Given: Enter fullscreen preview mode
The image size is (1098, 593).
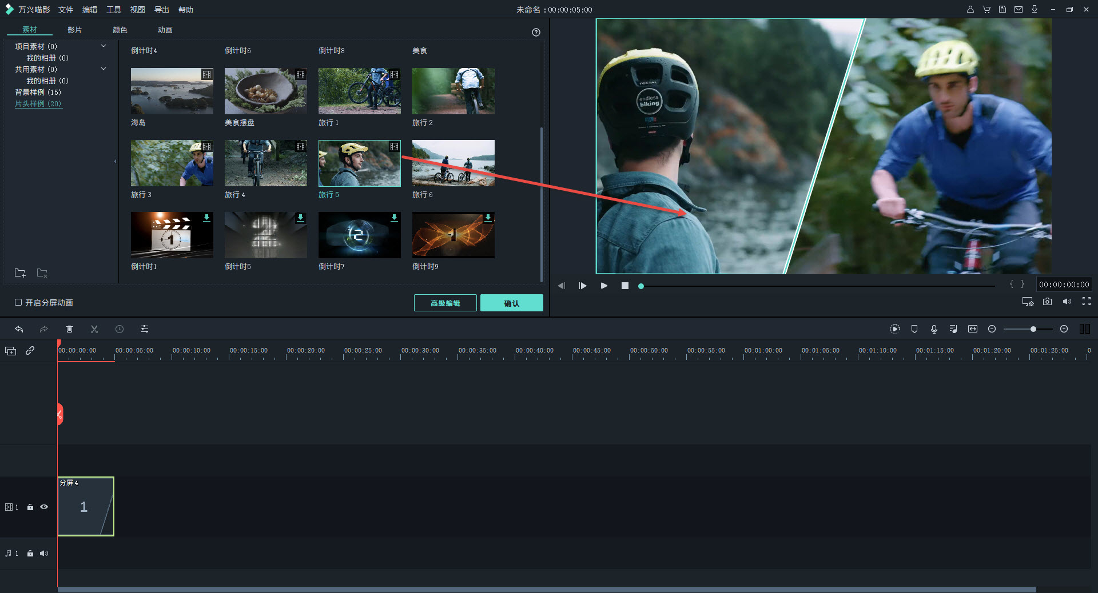Looking at the screenshot, I should point(1086,302).
